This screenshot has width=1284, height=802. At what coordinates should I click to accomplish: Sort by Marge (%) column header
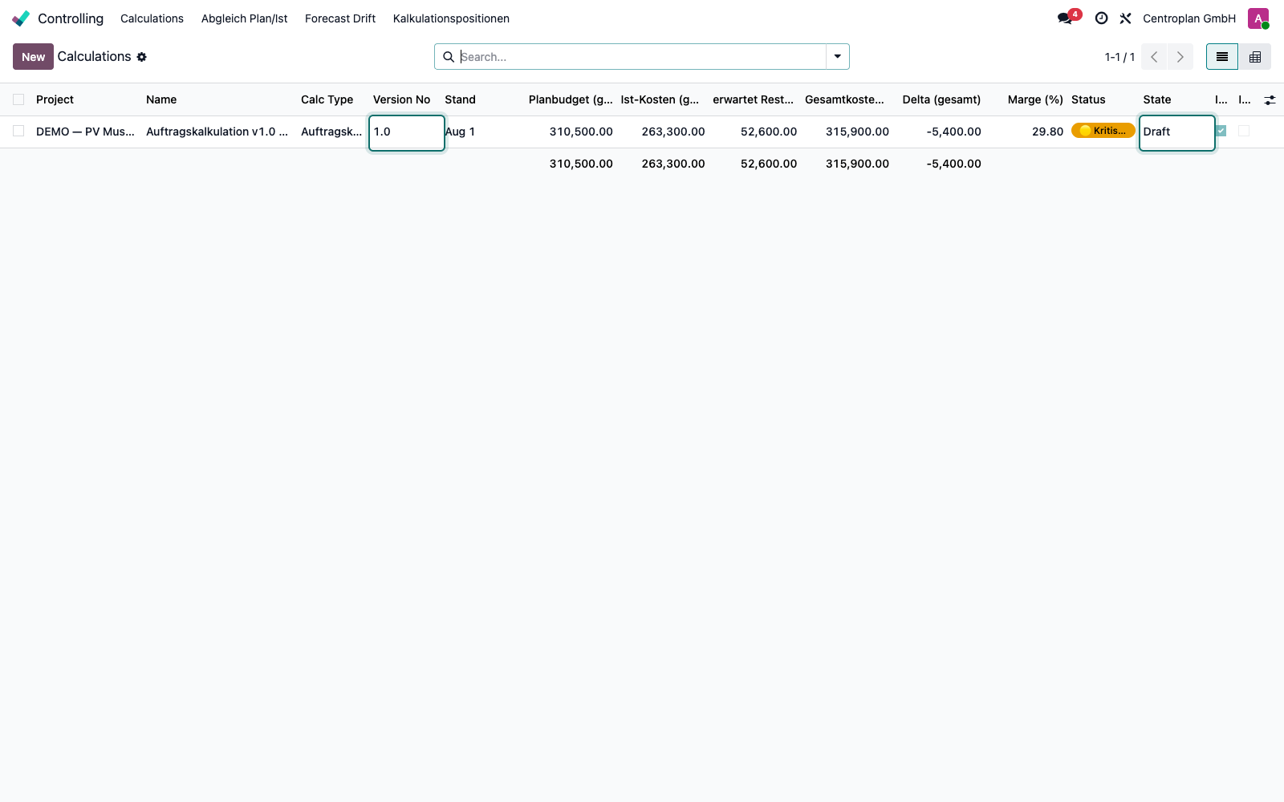pyautogui.click(x=1035, y=99)
